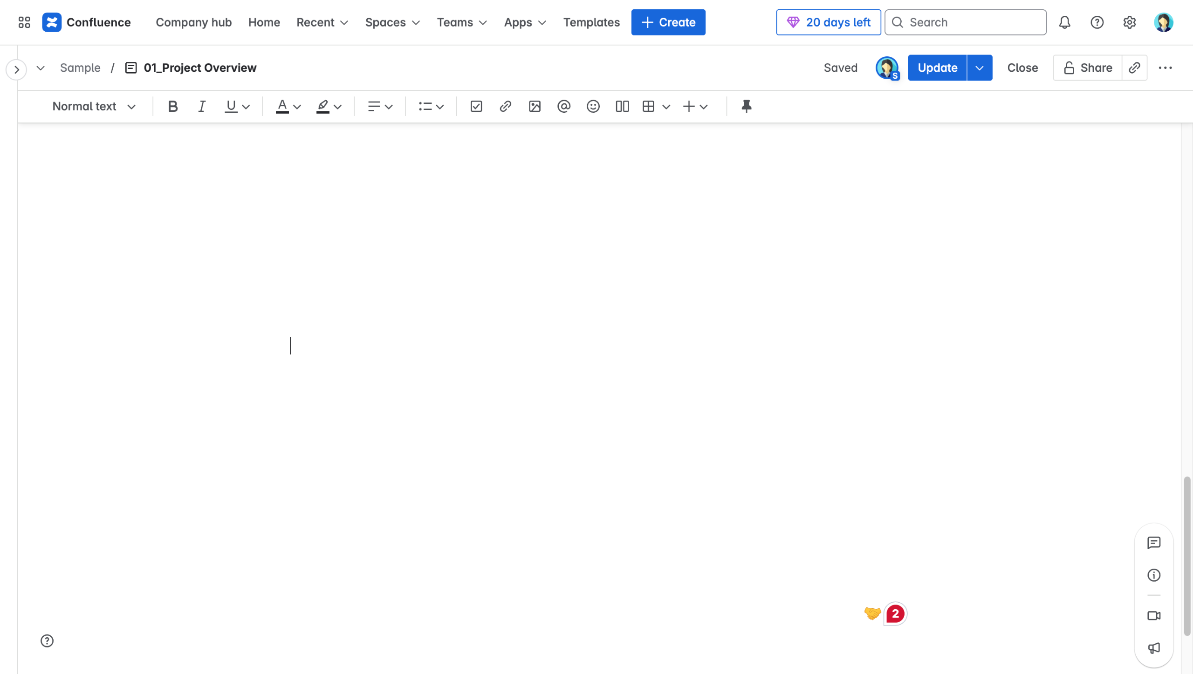Open the insert elements plus menu
Viewport: 1193px width, 674px height.
click(x=695, y=107)
